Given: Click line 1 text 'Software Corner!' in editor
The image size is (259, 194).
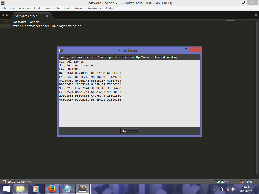Looking at the screenshot, I should [x=26, y=22].
